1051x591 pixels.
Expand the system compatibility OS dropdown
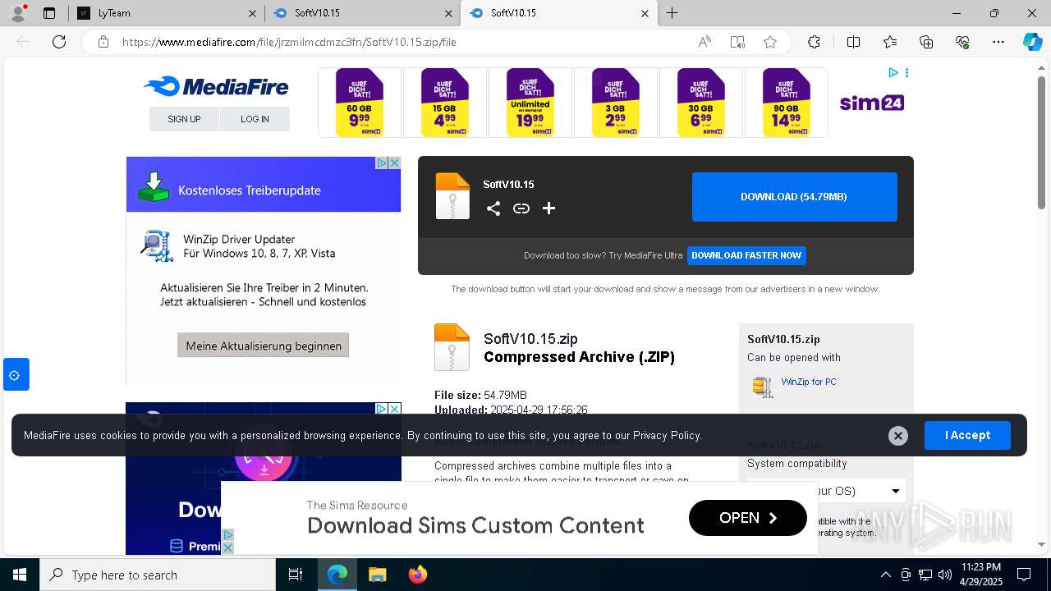tap(826, 491)
